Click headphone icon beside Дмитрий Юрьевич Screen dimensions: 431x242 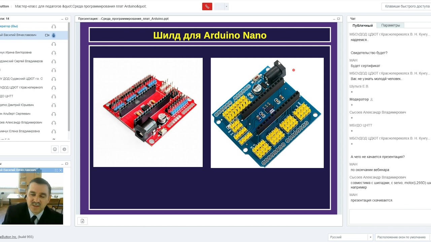54,105
